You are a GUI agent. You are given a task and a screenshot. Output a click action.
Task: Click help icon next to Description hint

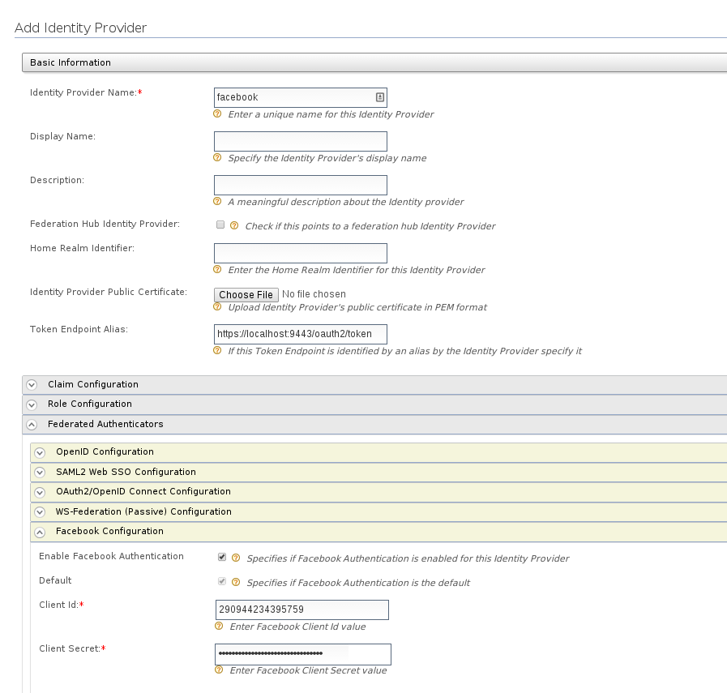tap(217, 201)
